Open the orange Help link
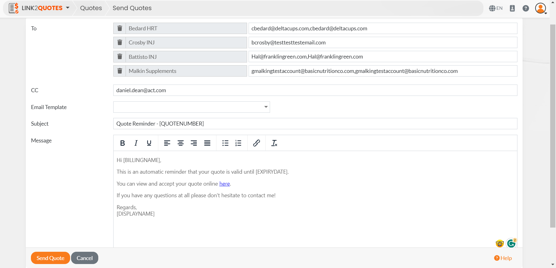Viewport: 556px width, 268px height. (503, 258)
